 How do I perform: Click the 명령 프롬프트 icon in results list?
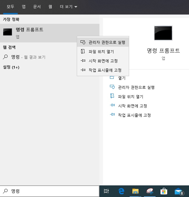coord(8,32)
